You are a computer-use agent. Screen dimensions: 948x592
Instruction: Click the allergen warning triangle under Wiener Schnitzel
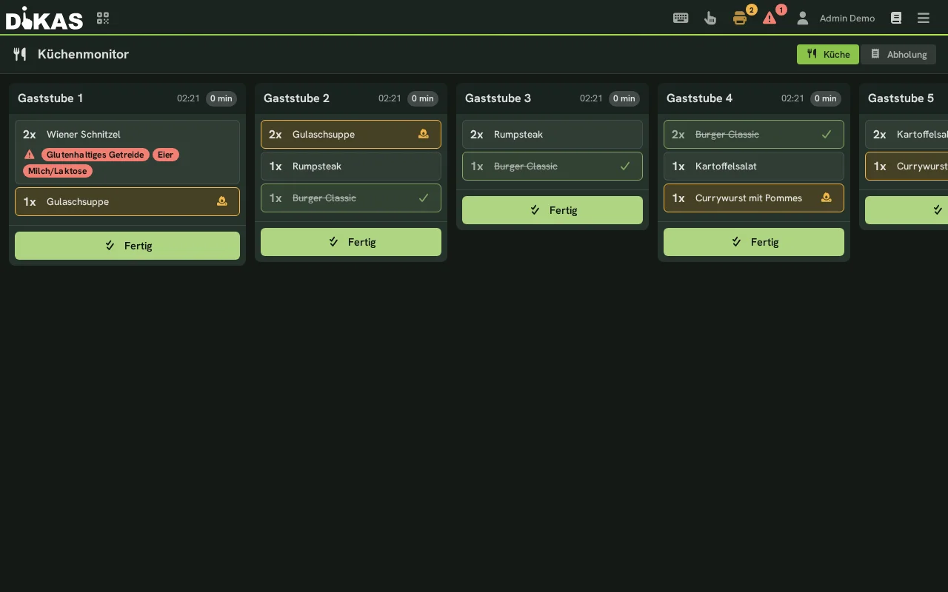30,155
